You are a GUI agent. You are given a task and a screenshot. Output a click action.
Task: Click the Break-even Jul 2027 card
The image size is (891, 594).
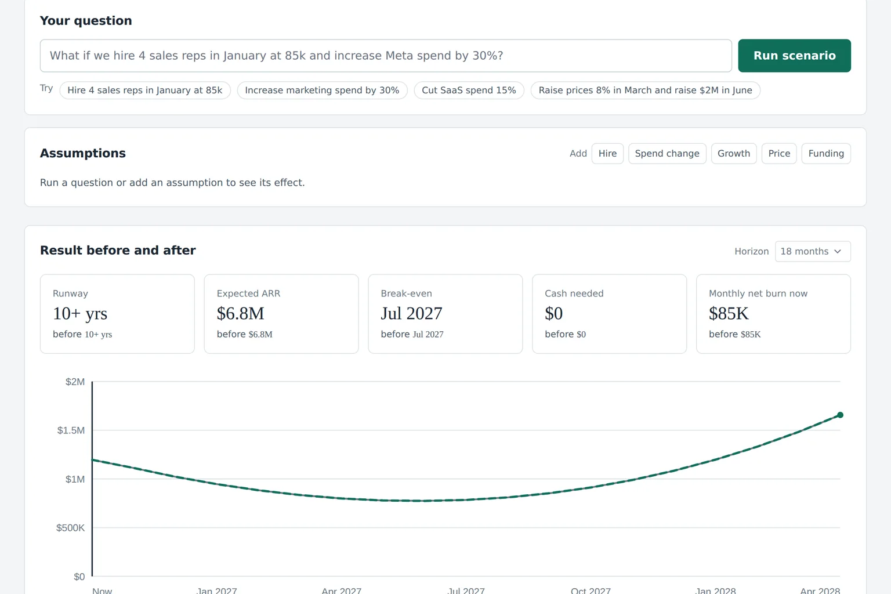click(445, 314)
